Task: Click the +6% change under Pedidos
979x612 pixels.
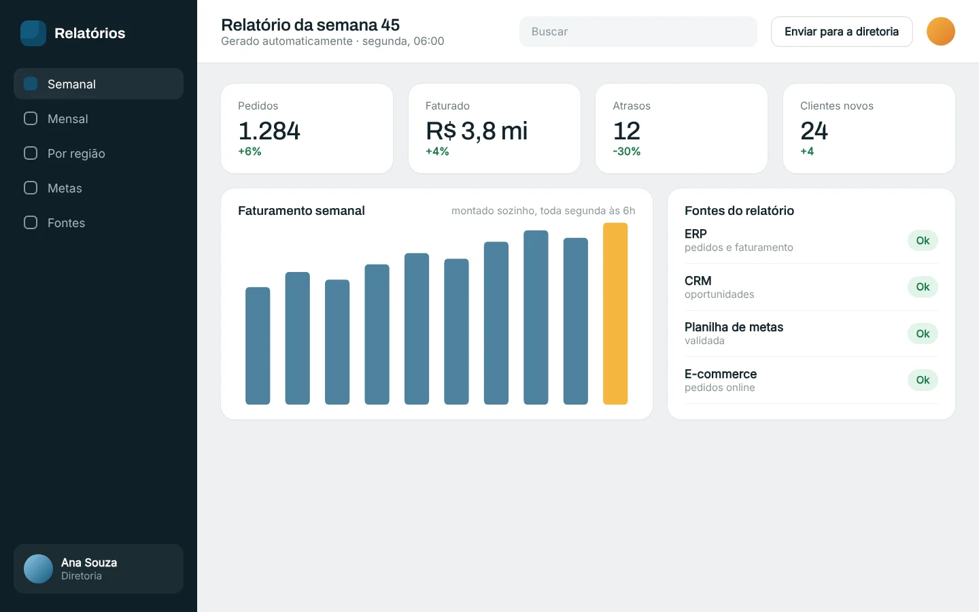Action: pos(250,151)
